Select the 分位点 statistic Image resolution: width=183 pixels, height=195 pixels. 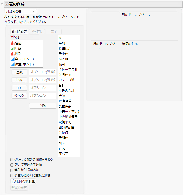(x=69, y=132)
